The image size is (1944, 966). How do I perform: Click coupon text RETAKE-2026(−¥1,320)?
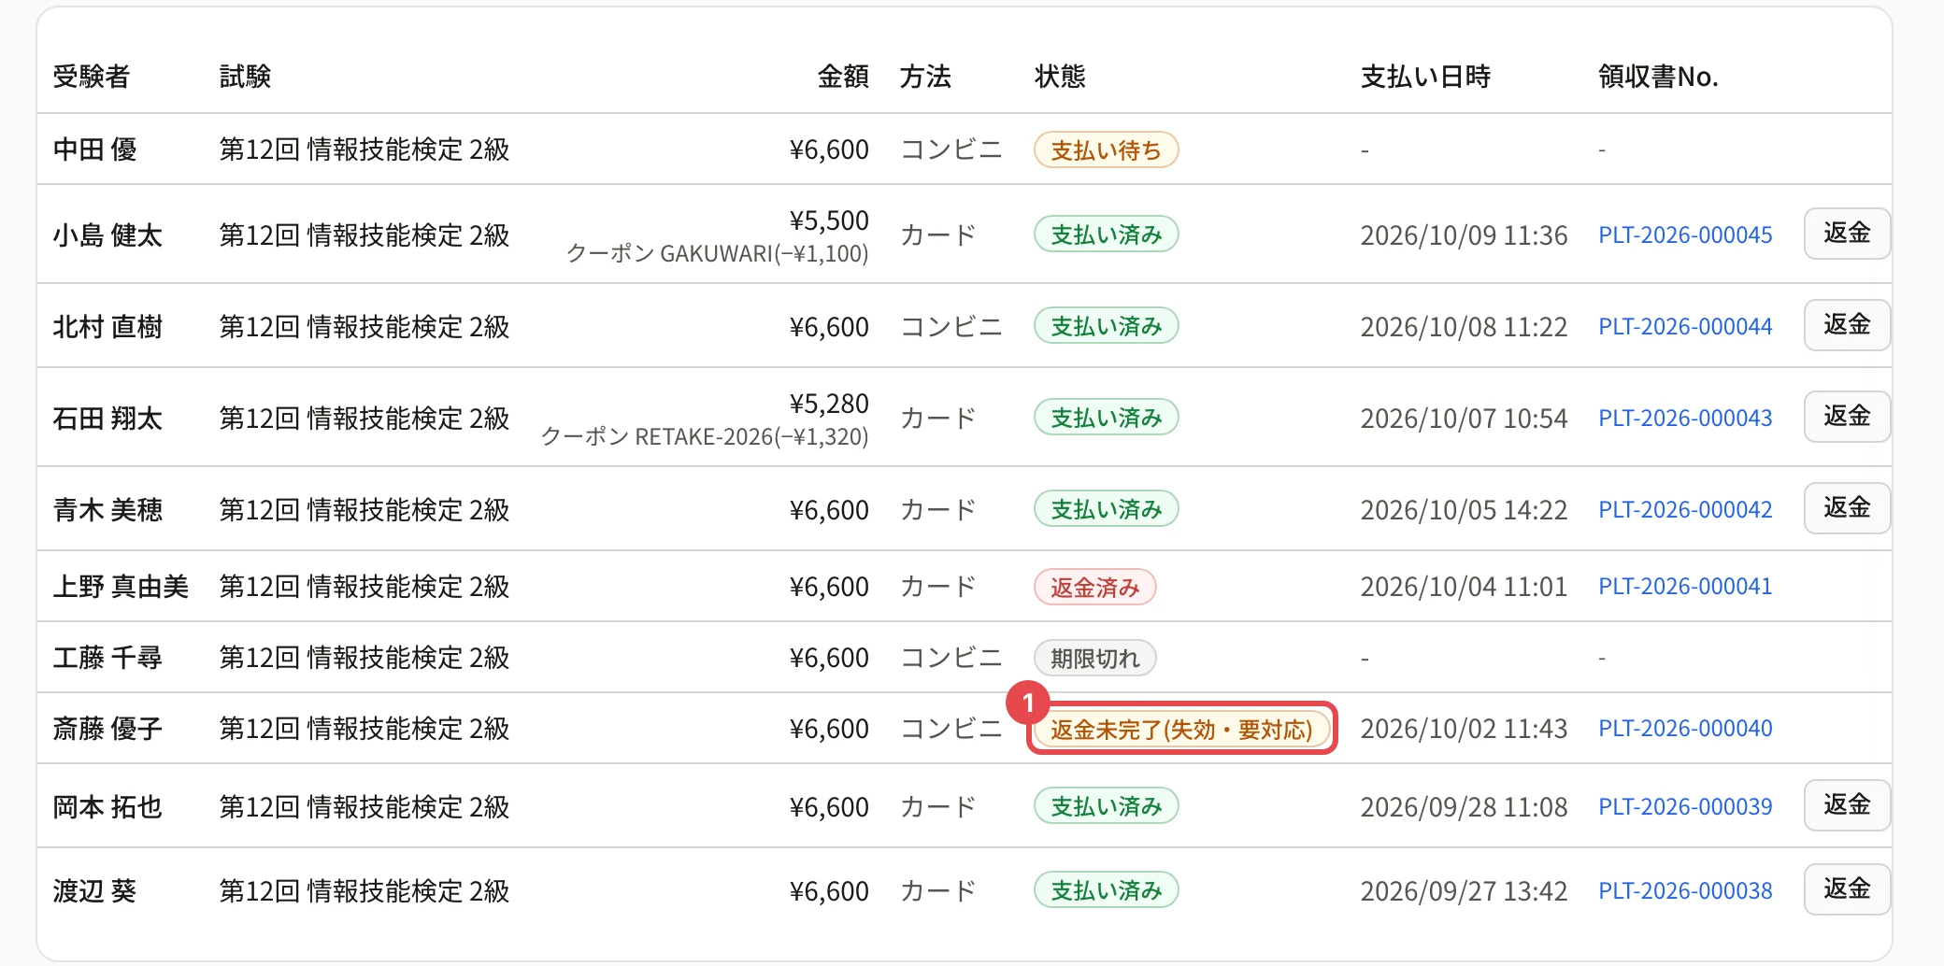pos(751,436)
